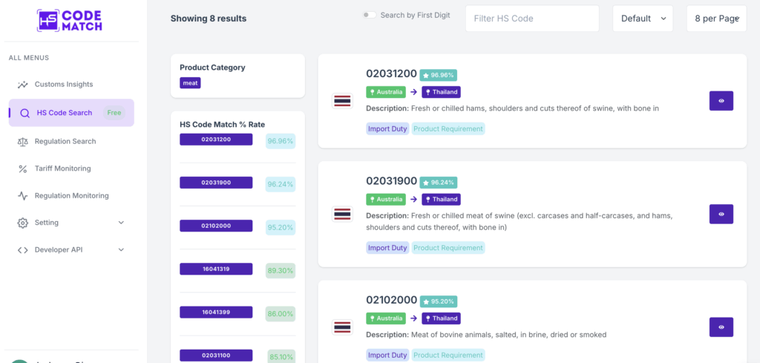The height and width of the screenshot is (363, 760).
Task: Select the 16041319 match rate bar
Action: [x=216, y=269]
